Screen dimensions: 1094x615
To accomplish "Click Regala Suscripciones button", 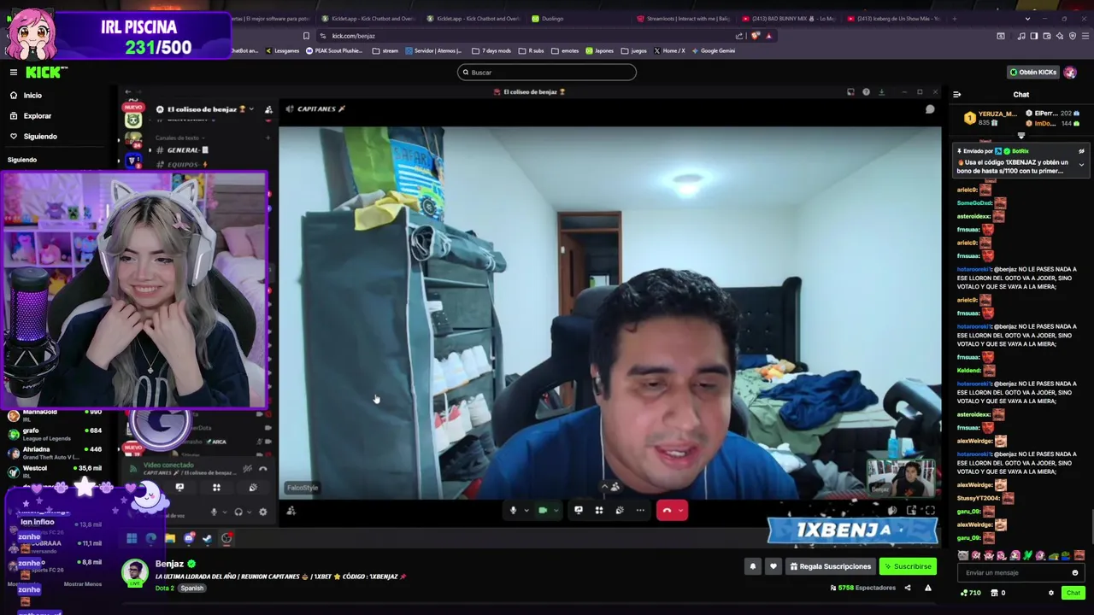I will click(831, 566).
